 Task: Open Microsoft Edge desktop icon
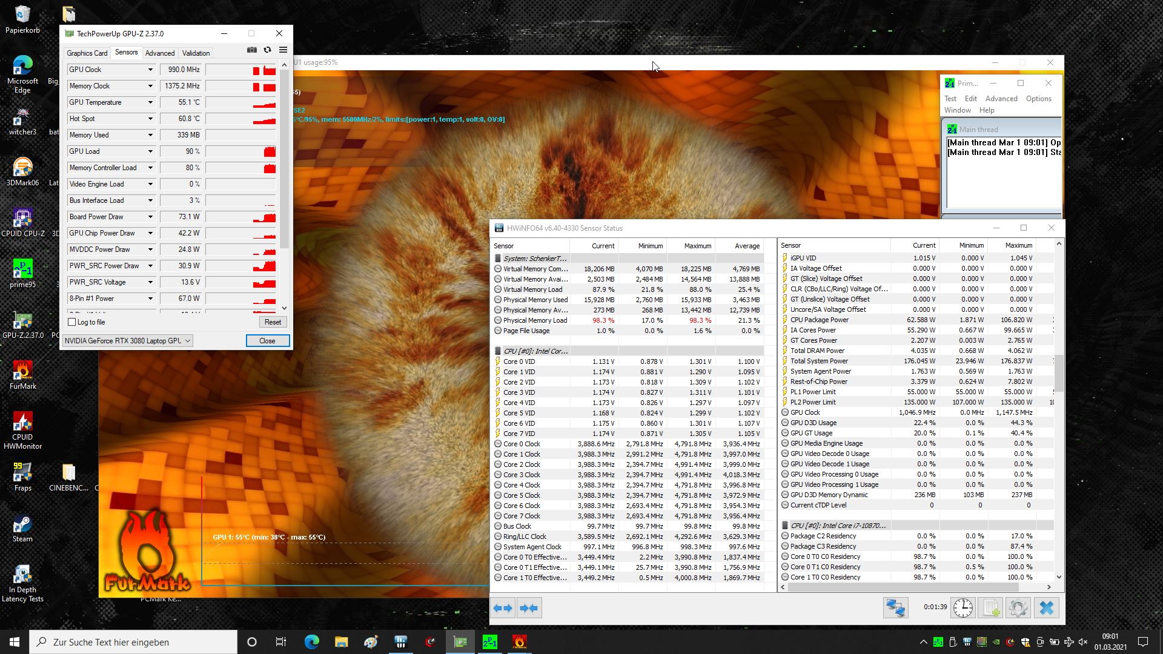coord(22,74)
